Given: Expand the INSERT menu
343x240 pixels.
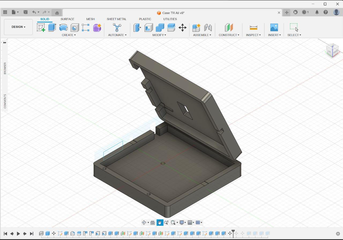Looking at the screenshot, I should coord(274,35).
